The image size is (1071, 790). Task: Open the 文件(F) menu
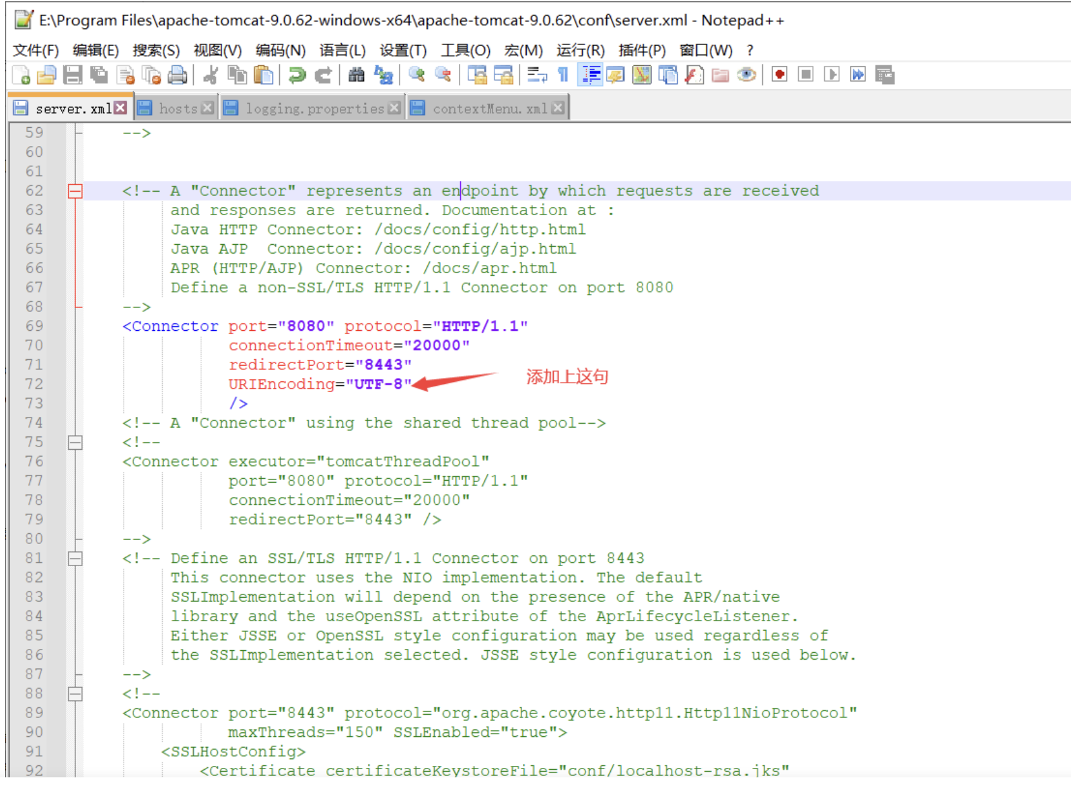point(35,50)
